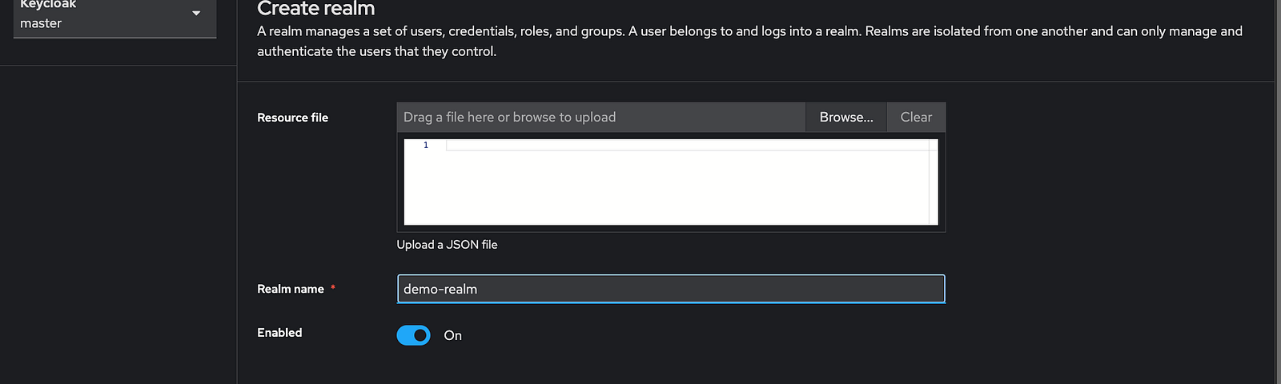Open the master realm selector dropdown
The image size is (1281, 384).
pos(114,14)
